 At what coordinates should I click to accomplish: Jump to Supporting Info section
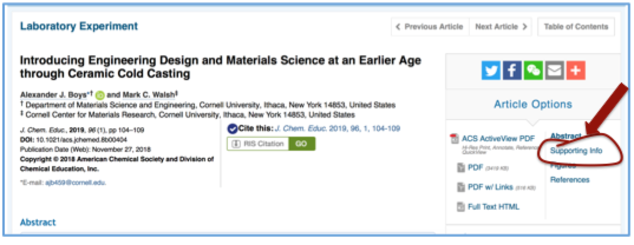pos(576,151)
